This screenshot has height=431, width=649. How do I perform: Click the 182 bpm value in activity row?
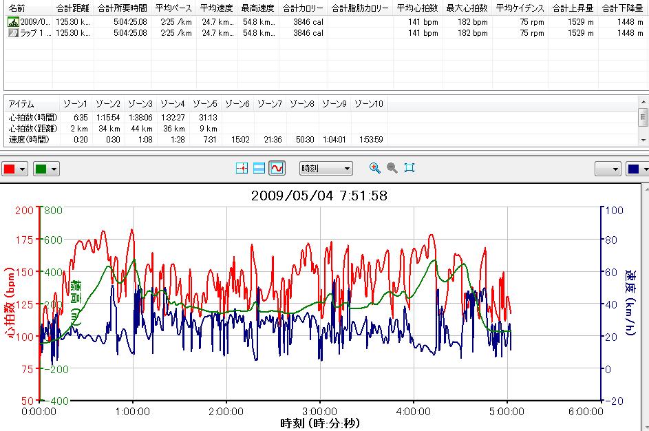point(472,22)
